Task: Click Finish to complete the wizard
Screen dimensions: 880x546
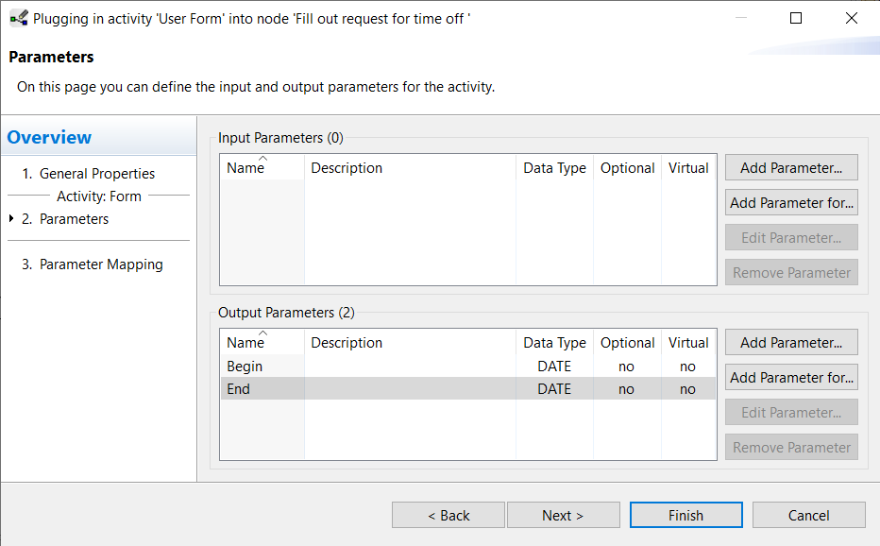Action: (685, 515)
